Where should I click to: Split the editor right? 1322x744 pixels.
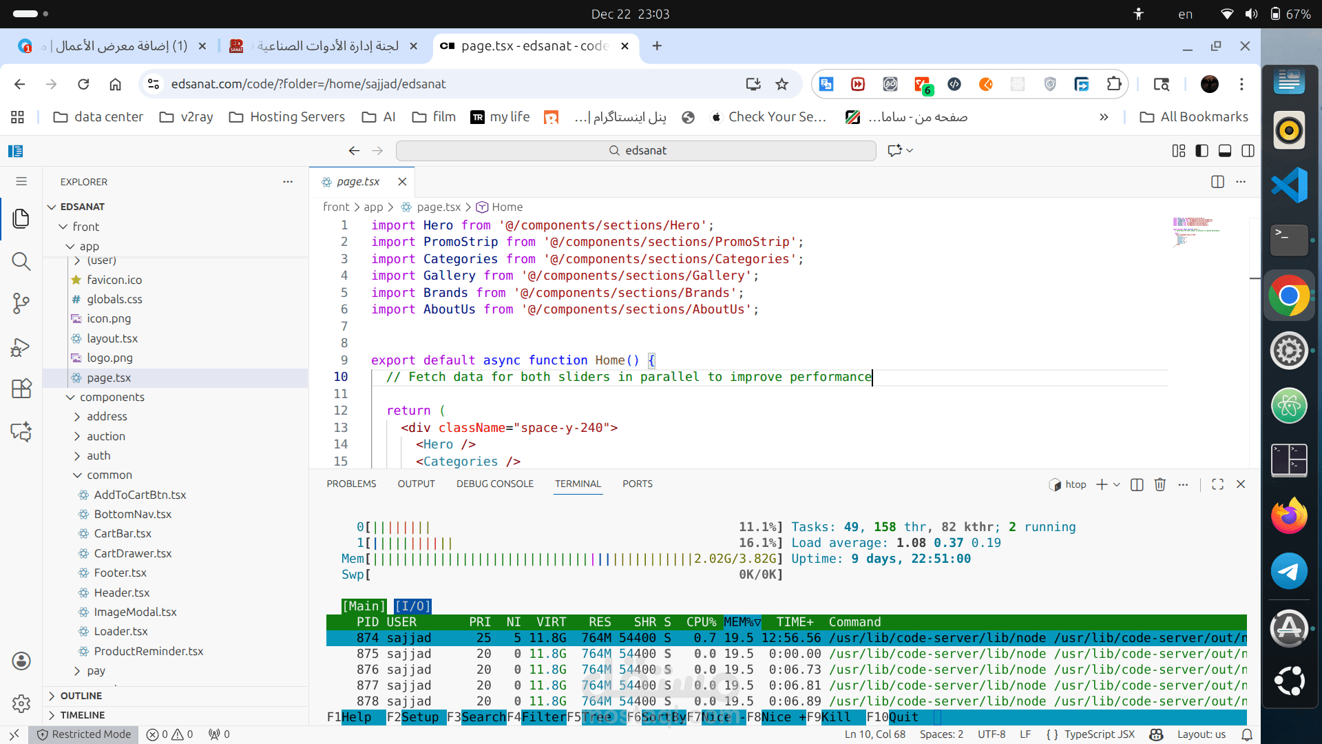tap(1217, 182)
